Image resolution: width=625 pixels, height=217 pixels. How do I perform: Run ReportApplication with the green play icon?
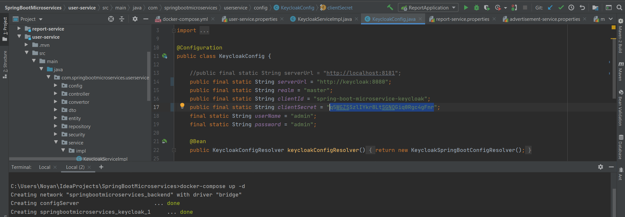click(x=466, y=7)
